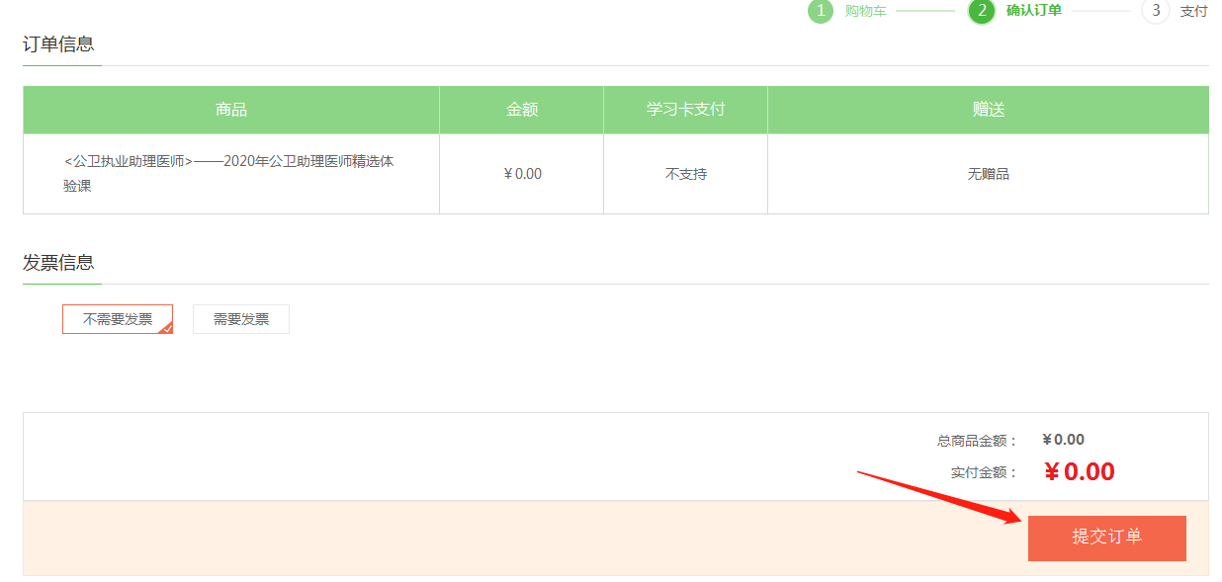Submit the order with 提交订单

(x=1106, y=538)
